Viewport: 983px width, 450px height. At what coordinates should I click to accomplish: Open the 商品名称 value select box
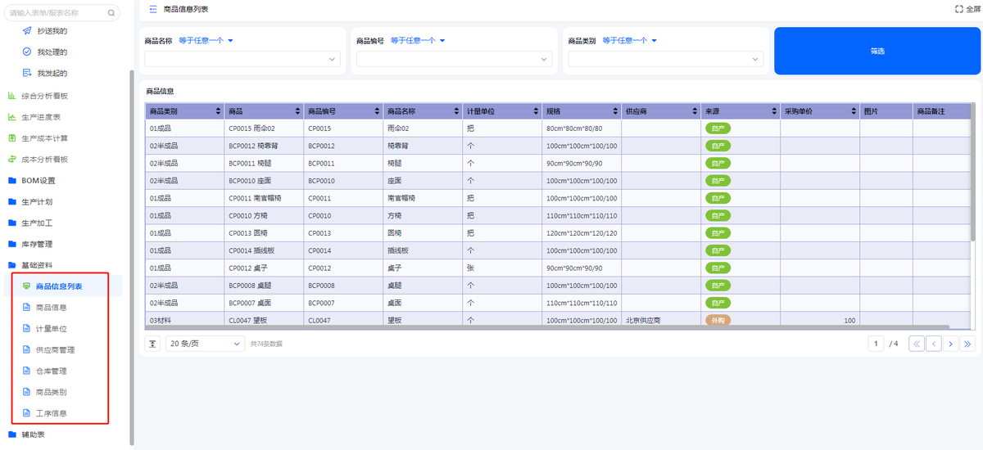[x=242, y=59]
